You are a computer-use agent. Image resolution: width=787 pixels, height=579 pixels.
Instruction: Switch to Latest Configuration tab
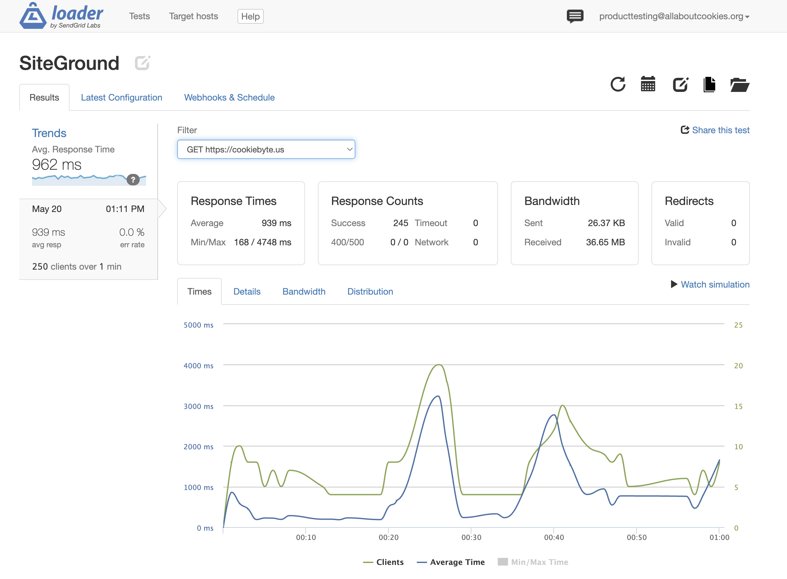[x=121, y=97]
